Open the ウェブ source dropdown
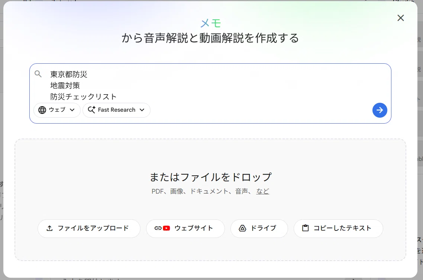 point(57,110)
